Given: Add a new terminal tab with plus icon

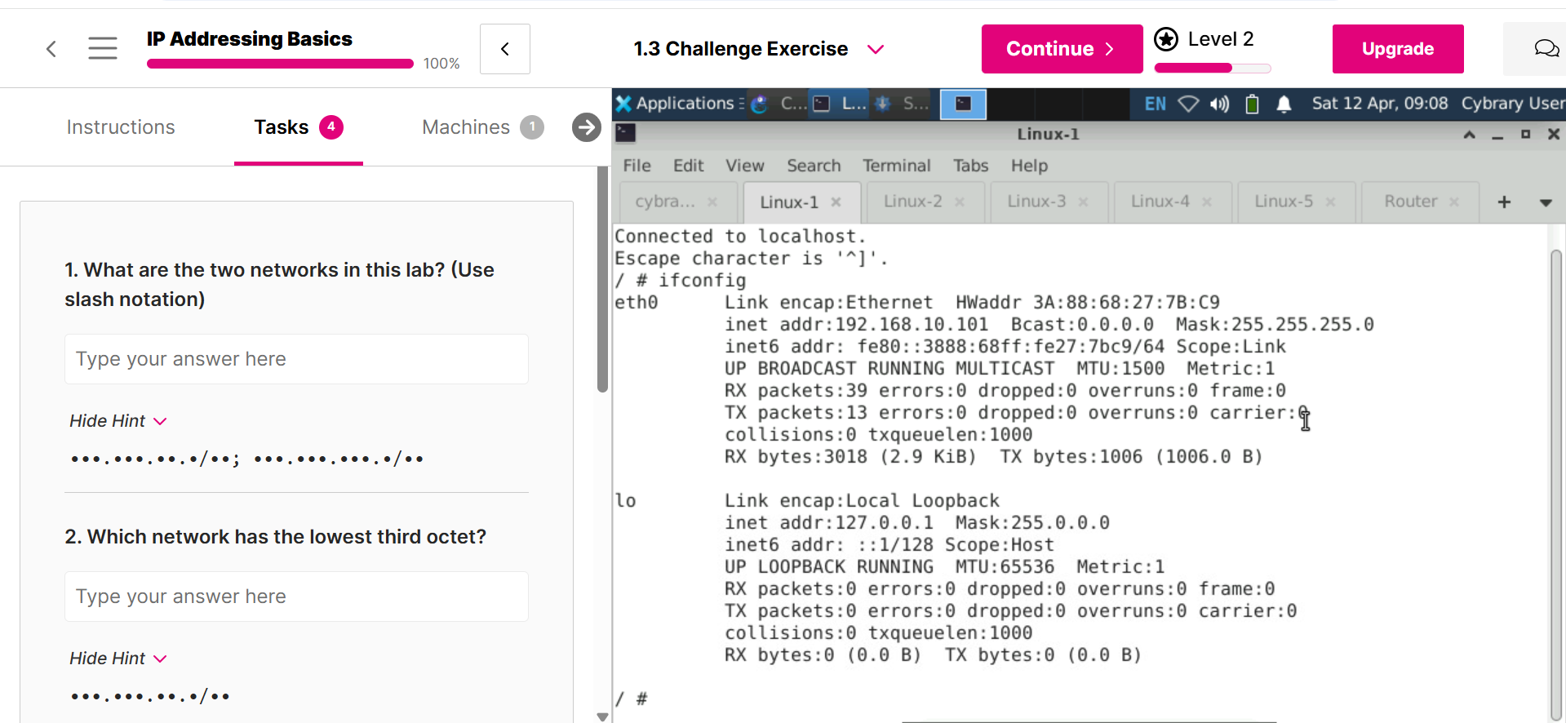Looking at the screenshot, I should (1504, 202).
